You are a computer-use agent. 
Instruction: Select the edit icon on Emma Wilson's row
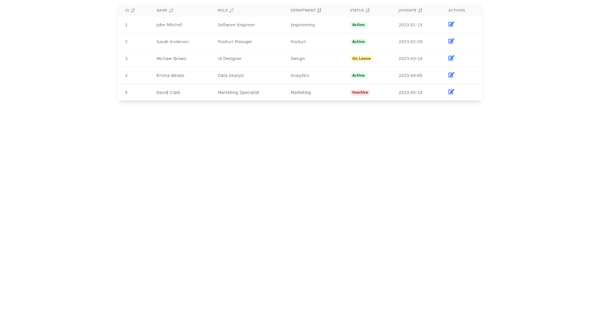[451, 75]
